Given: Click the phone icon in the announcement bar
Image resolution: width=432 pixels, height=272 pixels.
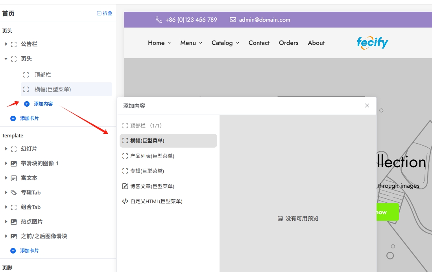Looking at the screenshot, I should [x=159, y=20].
